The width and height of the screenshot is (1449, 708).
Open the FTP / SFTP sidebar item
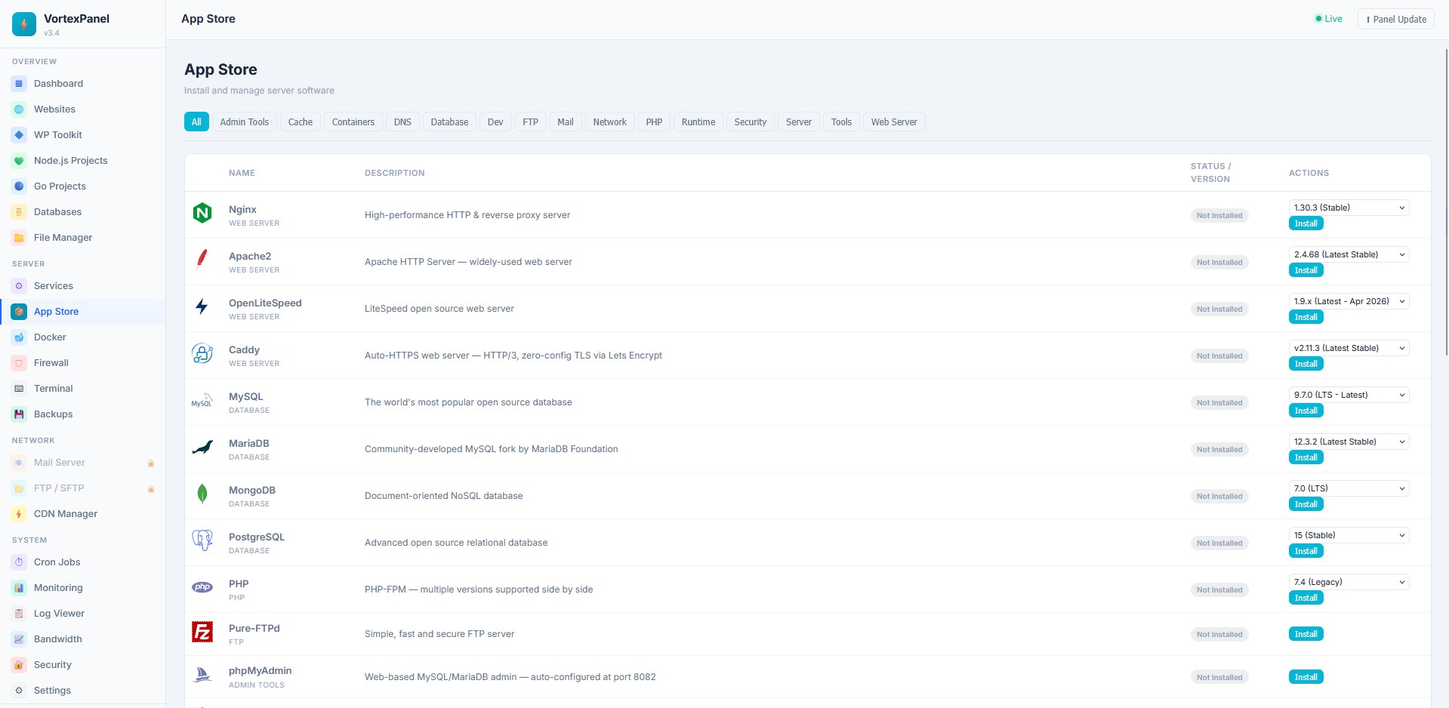(x=83, y=488)
